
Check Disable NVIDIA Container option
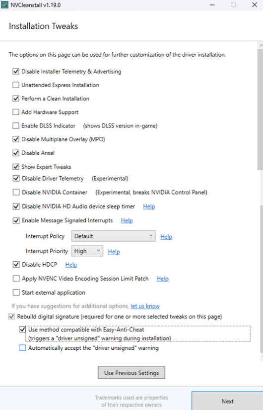[x=16, y=193]
